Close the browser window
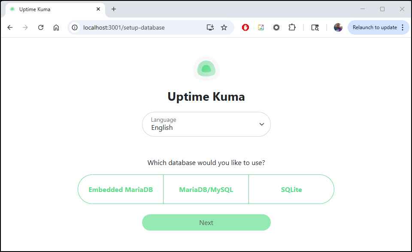This screenshot has height=252, width=412. 402,9
